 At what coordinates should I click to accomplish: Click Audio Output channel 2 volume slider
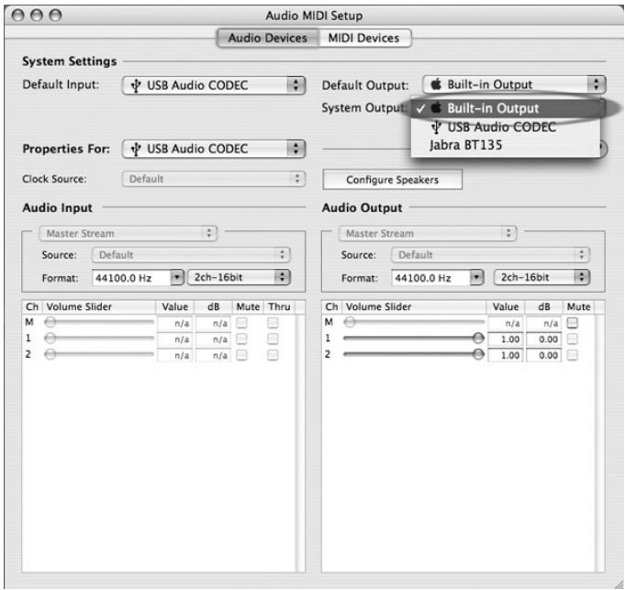414,354
